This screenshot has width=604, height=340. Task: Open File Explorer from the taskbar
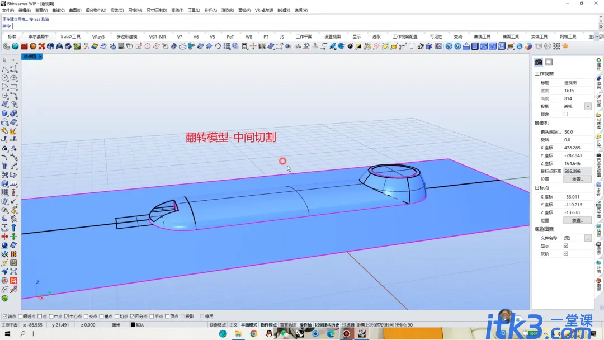click(238, 333)
